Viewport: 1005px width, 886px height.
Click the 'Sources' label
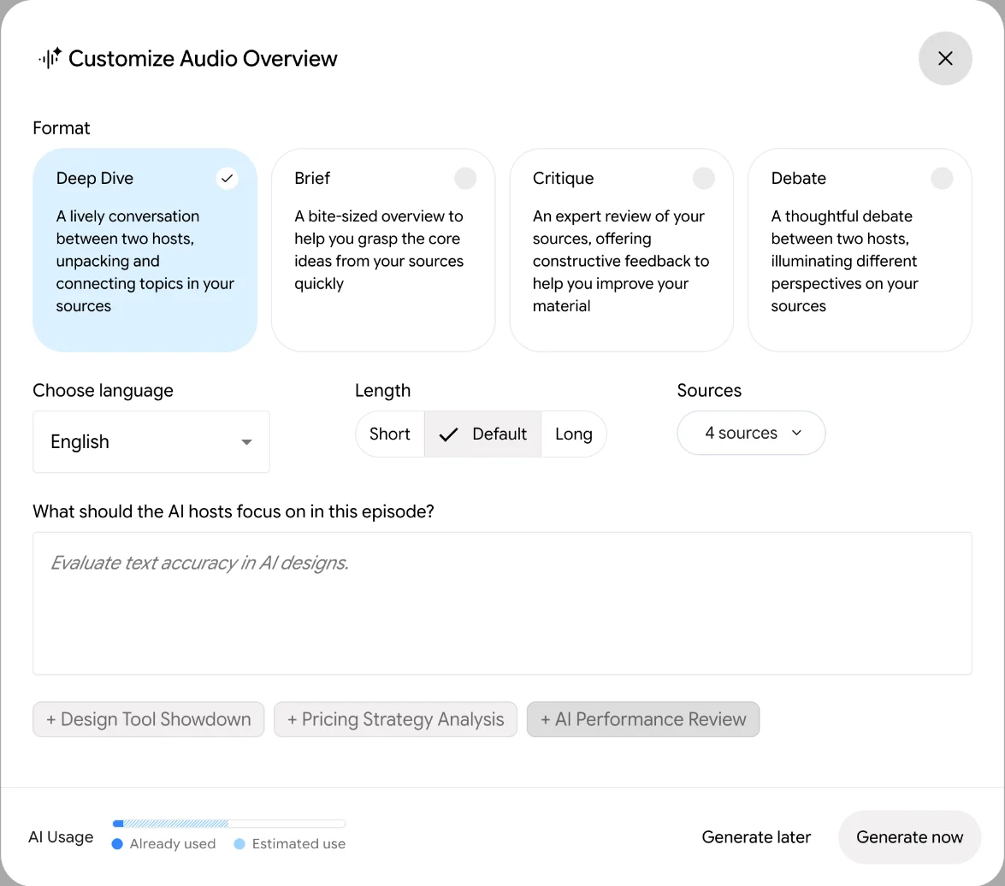click(709, 390)
